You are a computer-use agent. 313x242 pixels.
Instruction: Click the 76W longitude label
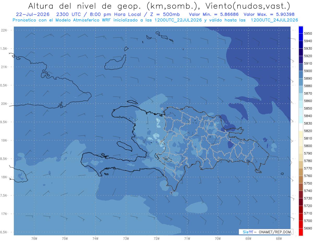point(34,238)
